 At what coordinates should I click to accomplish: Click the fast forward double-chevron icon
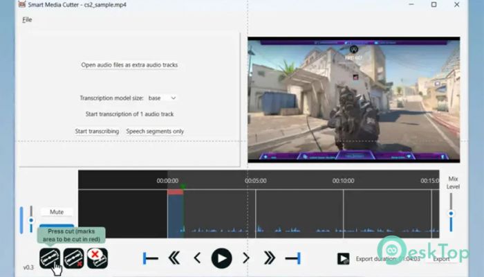coord(269,258)
